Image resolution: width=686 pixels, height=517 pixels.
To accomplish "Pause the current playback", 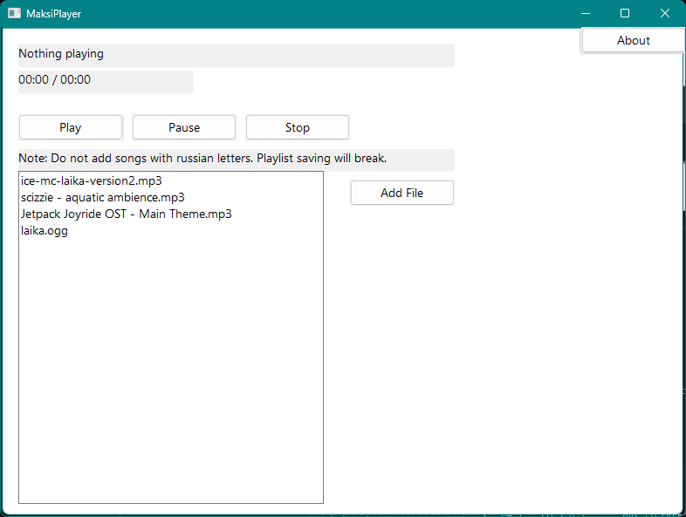I will [x=184, y=127].
